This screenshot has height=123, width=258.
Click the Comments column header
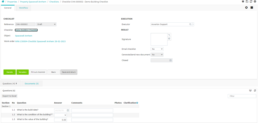point(77,103)
